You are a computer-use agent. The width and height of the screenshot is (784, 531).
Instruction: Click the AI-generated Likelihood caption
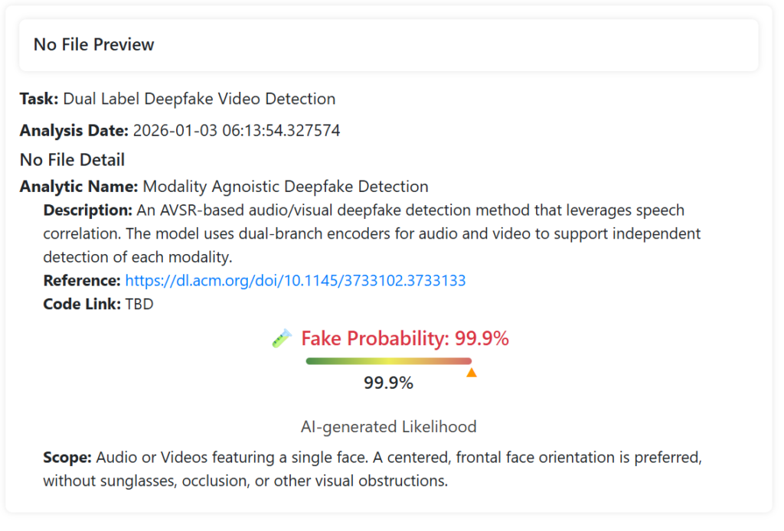pos(389,427)
